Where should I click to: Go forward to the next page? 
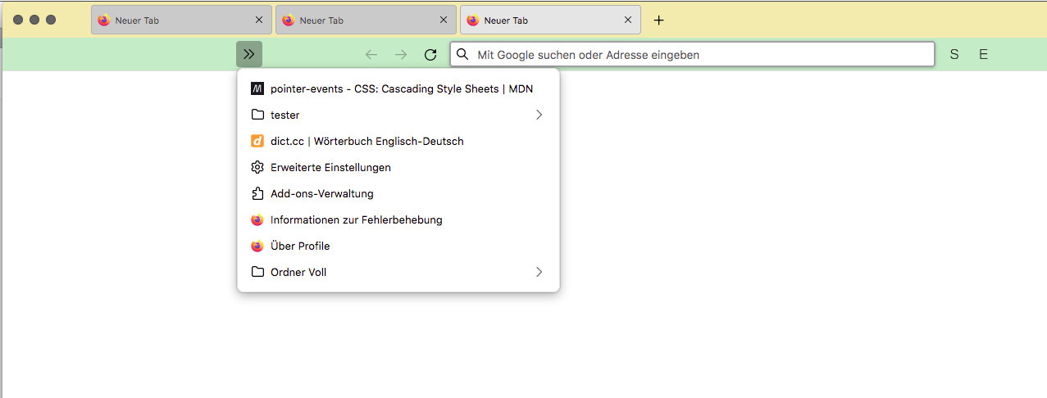(401, 55)
